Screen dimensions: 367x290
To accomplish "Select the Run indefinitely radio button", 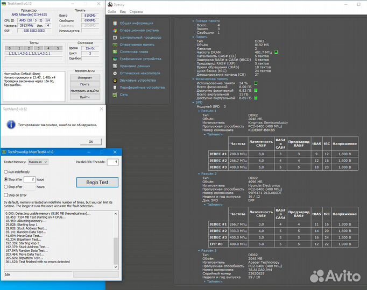I will 5,171.
